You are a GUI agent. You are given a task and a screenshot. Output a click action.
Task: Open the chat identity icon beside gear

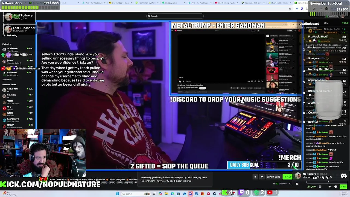point(336,187)
